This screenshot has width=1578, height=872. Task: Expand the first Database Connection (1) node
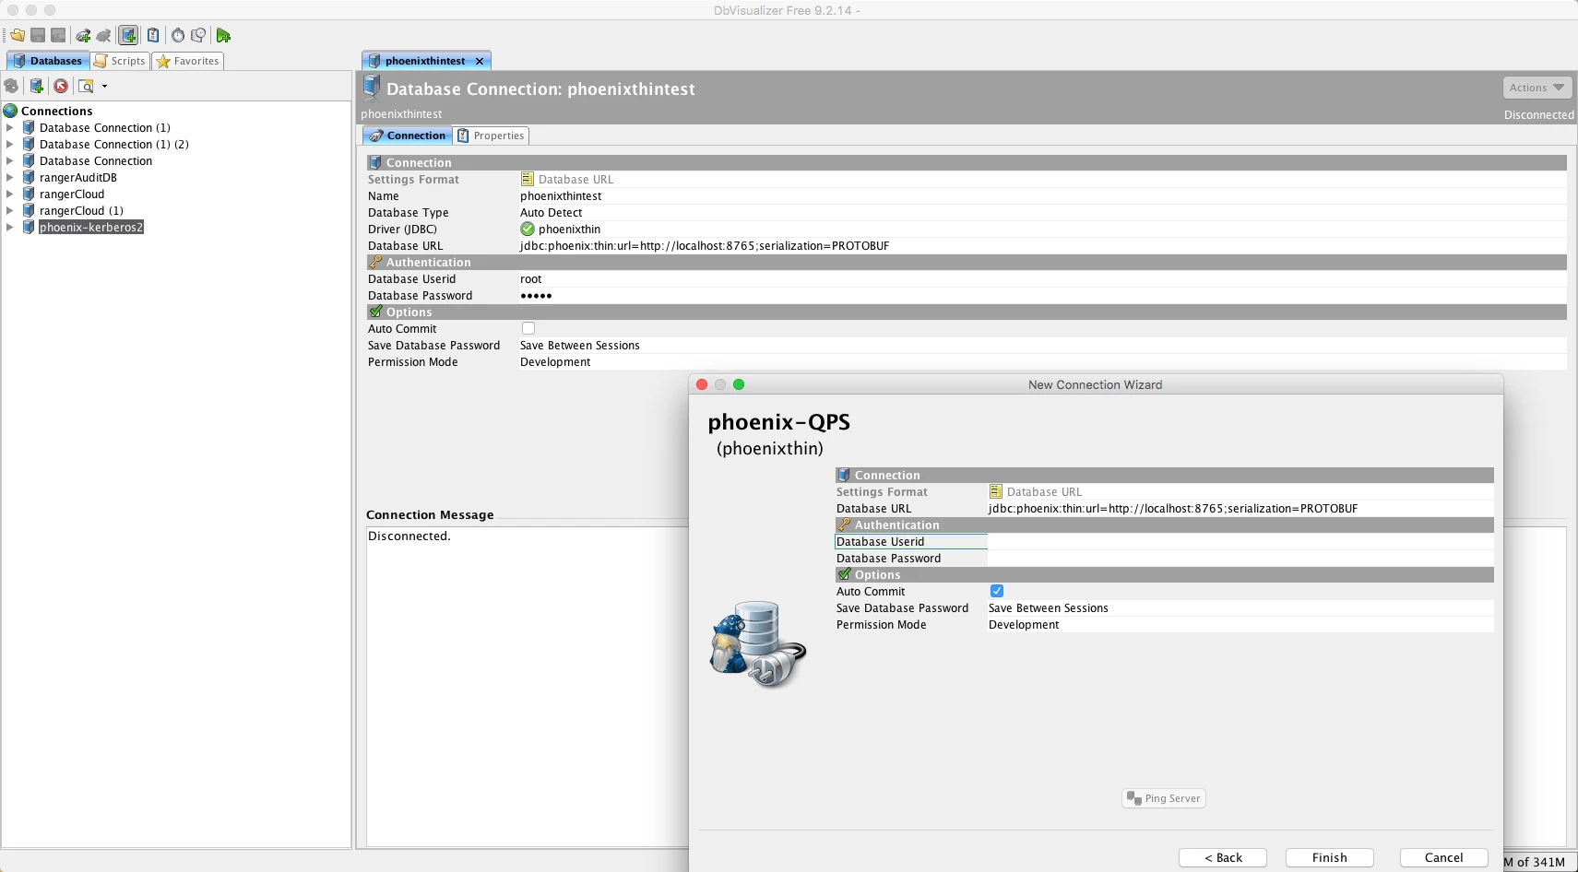[10, 127]
